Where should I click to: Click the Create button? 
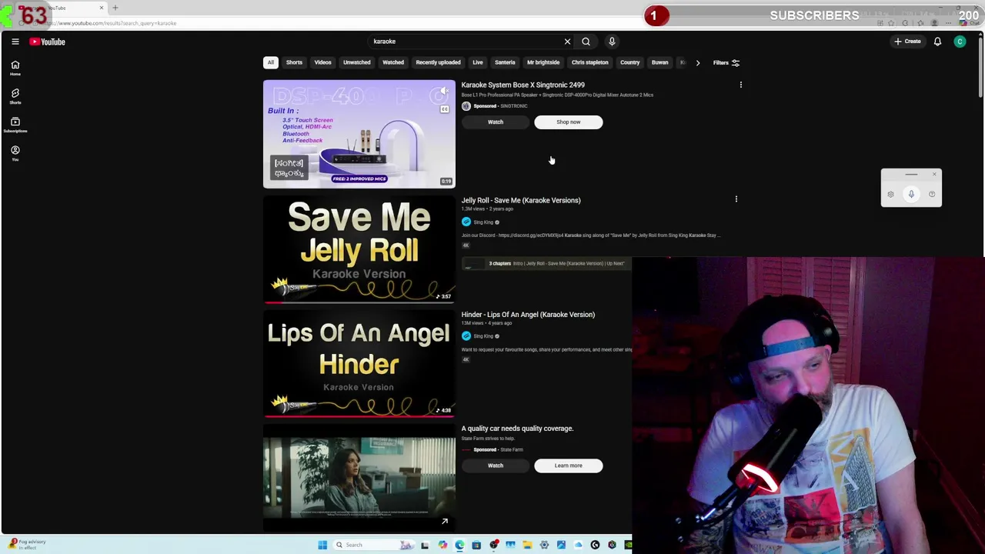point(907,42)
